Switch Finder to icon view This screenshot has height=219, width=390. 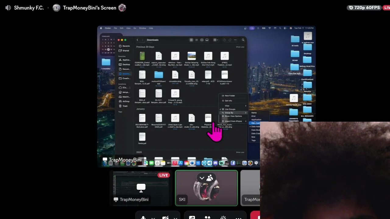pos(191,40)
